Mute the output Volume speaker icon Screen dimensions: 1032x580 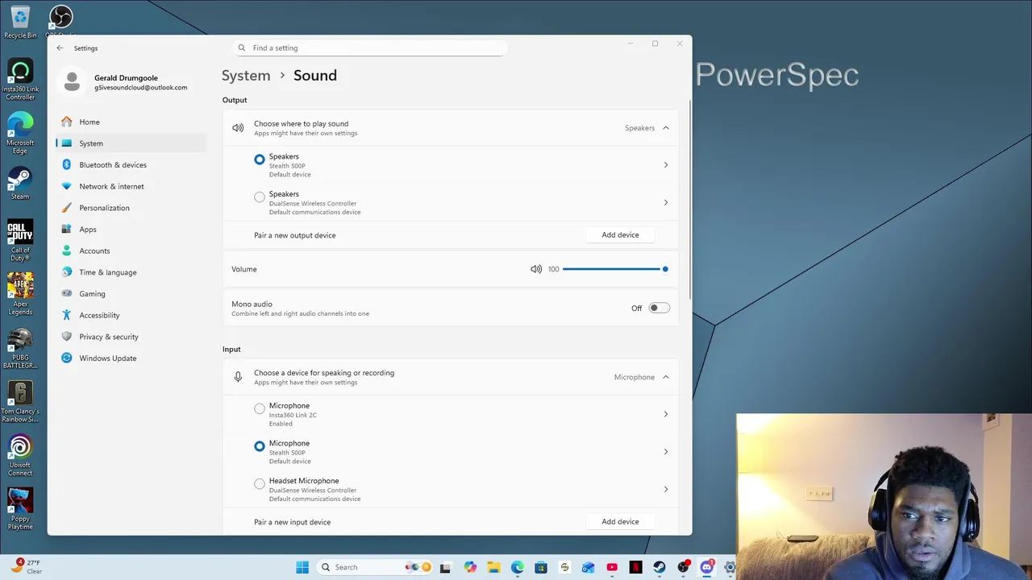(x=536, y=269)
